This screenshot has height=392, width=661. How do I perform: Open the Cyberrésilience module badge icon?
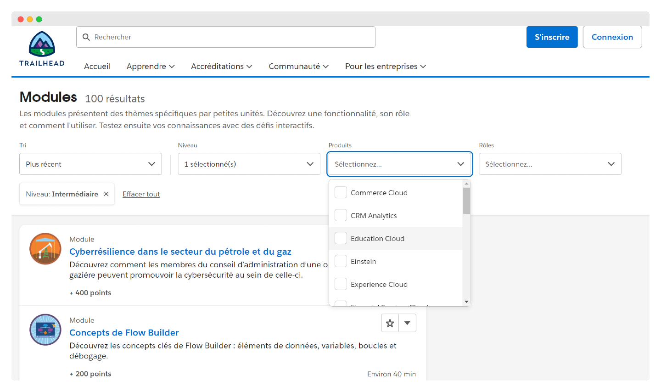tap(45, 249)
